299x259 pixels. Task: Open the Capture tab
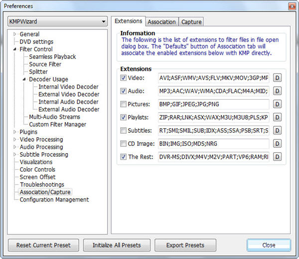click(191, 22)
